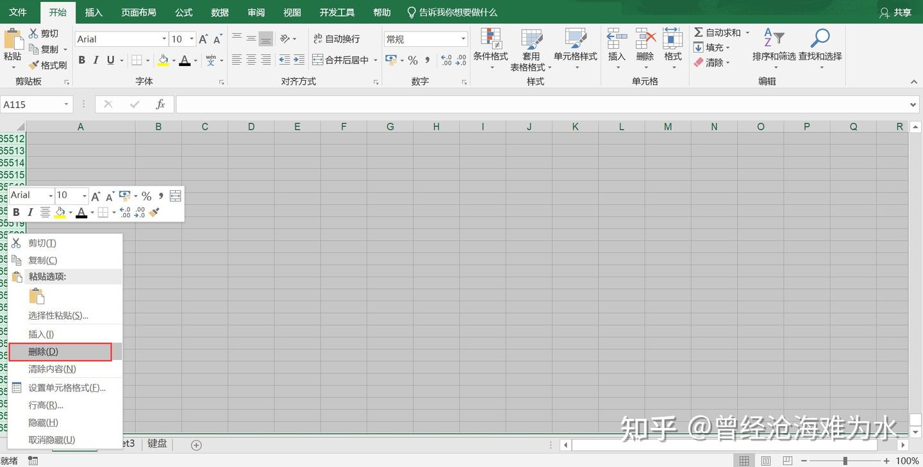Click the Clear (清除) eraser icon
Screen dimensions: 923x467
tap(699, 63)
